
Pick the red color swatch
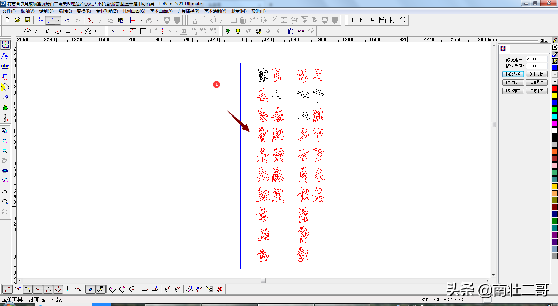click(x=555, y=89)
